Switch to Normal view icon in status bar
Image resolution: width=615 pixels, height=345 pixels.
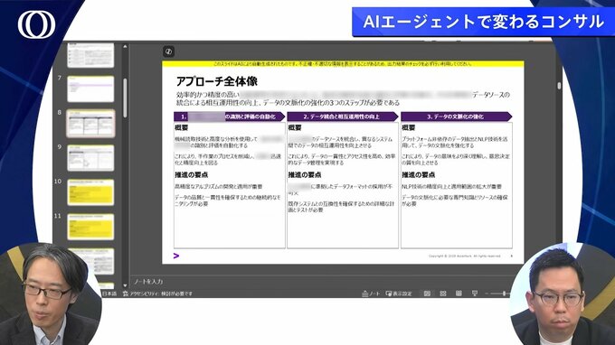427,294
